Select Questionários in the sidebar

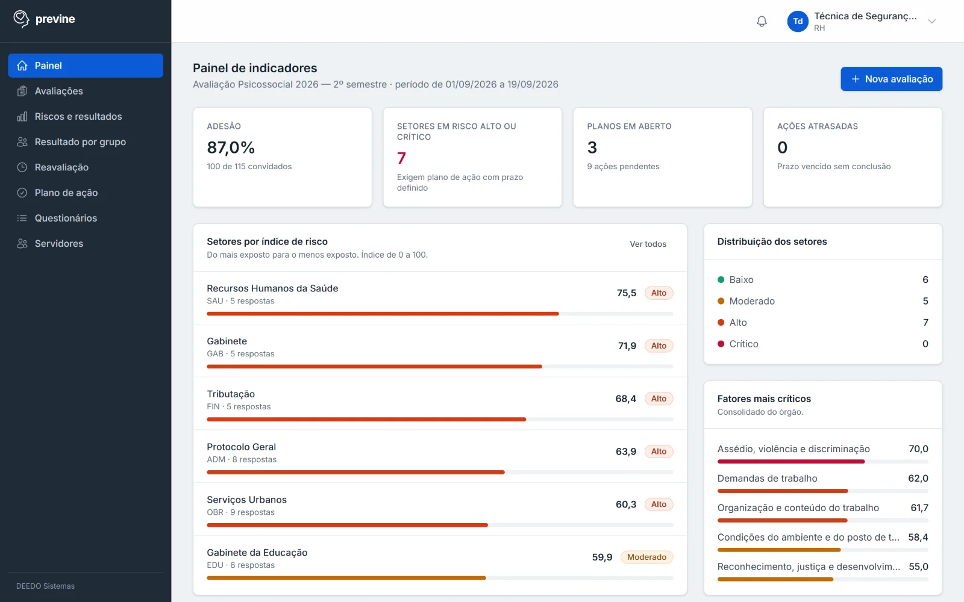point(86,218)
